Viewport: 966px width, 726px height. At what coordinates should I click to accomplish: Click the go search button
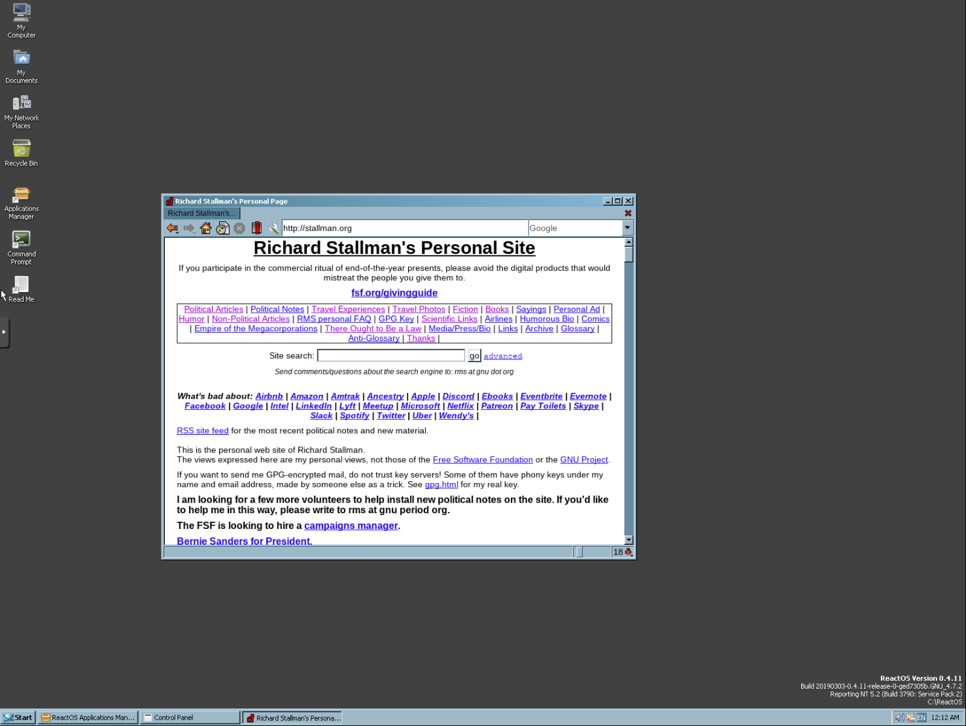point(474,355)
